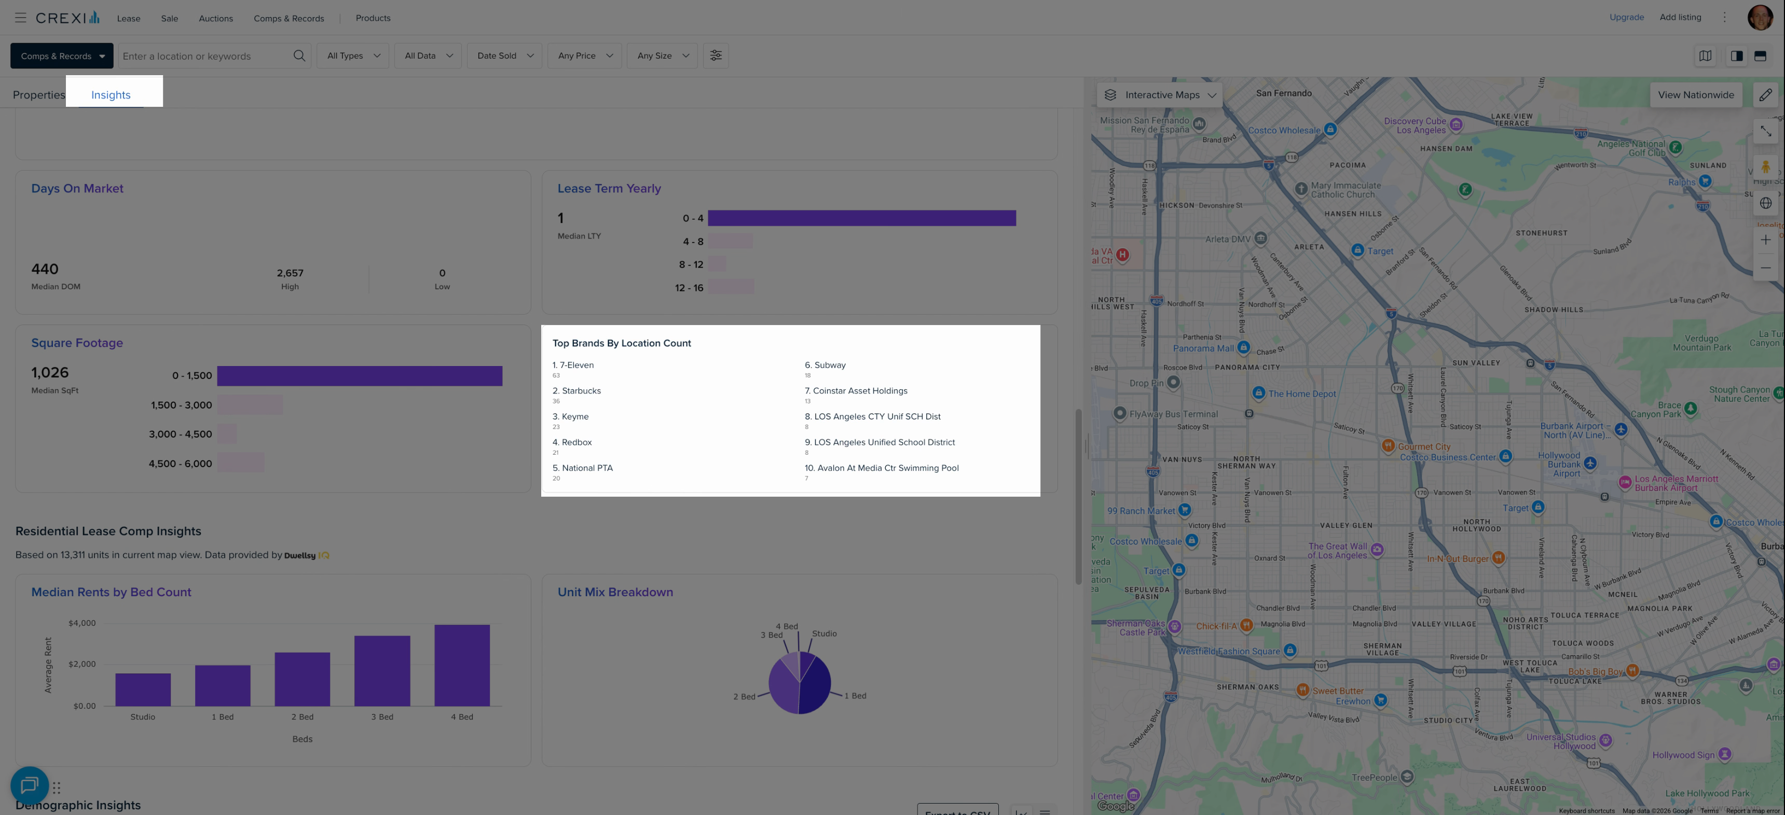
Task: Click the map draw pencil tool
Action: point(1765,95)
